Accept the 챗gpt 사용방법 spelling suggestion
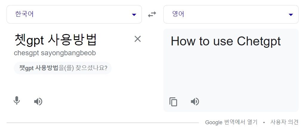The image size is (304, 132). pos(63,68)
